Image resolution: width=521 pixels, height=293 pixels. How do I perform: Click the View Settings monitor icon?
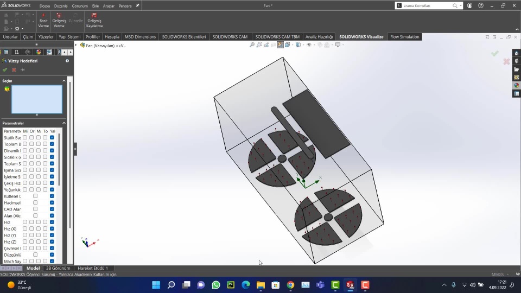click(x=338, y=45)
